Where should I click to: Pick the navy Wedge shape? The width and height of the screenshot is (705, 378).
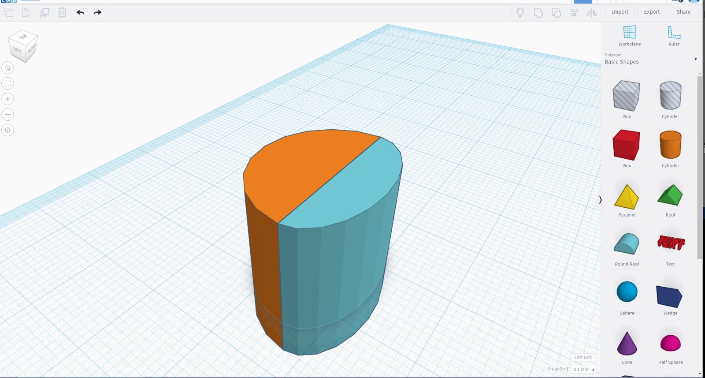[x=669, y=296]
